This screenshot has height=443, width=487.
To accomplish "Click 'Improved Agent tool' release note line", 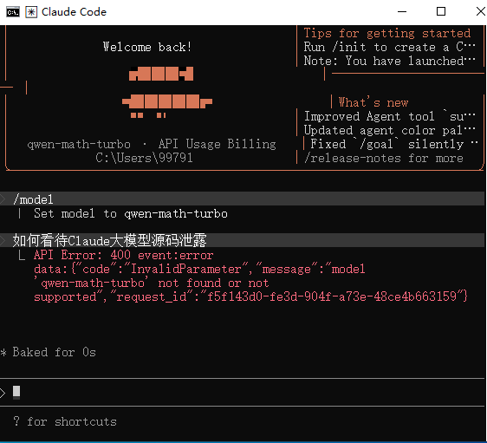I will 389,116.
